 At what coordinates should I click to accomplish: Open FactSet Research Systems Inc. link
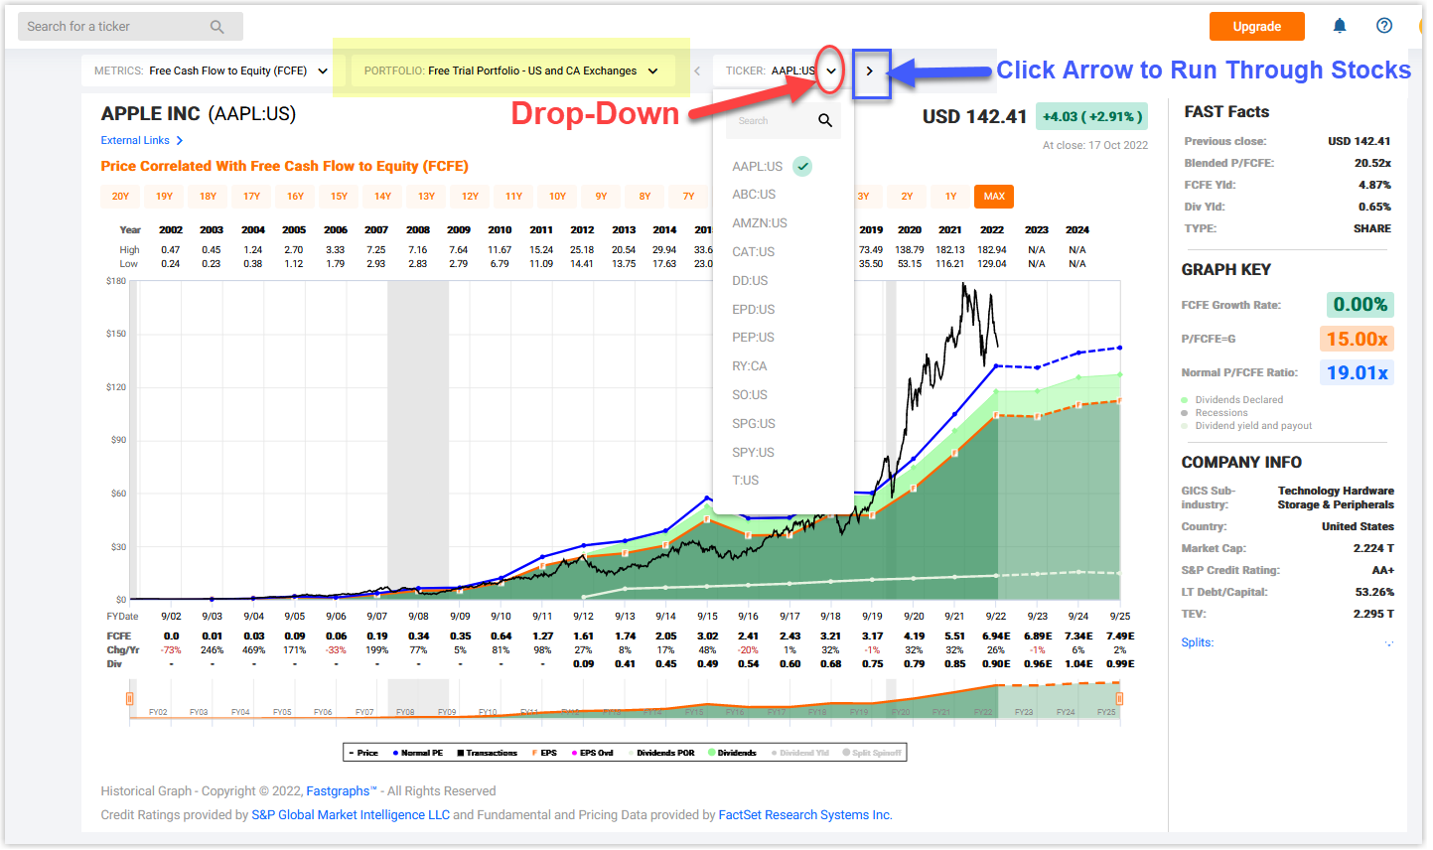coord(805,815)
